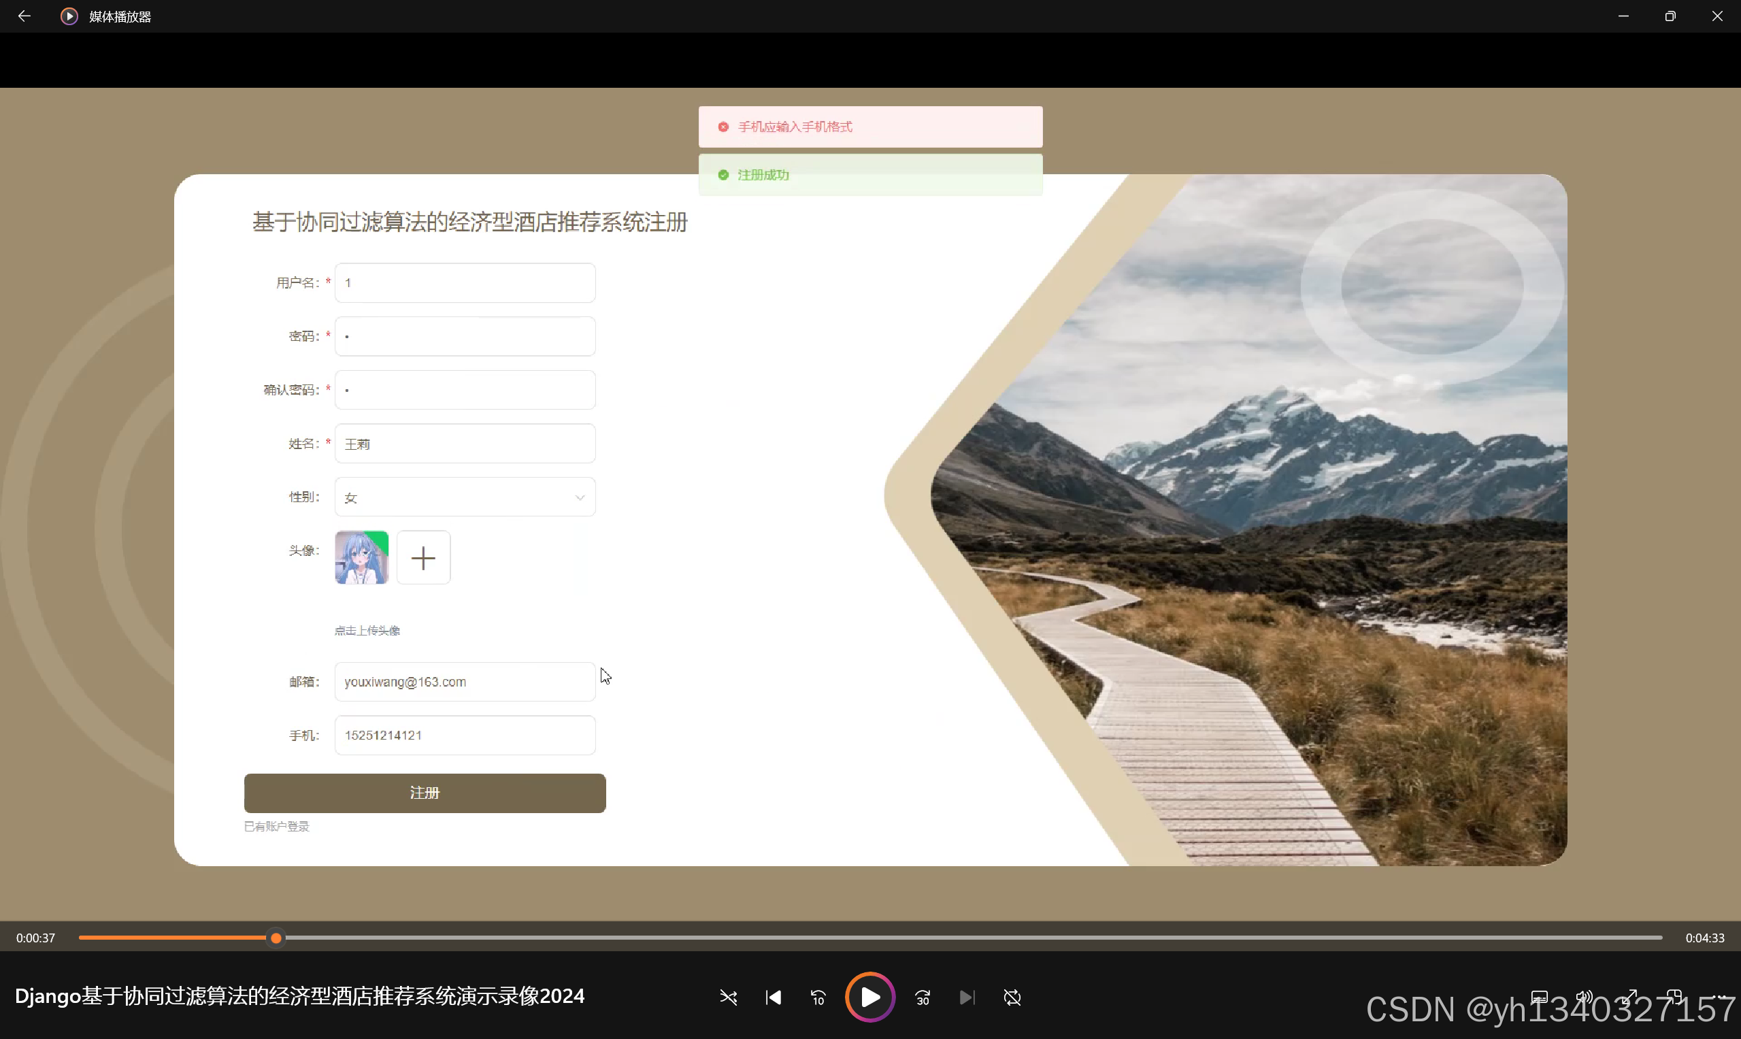
Task: Open 已有账户登录 login link
Action: (x=276, y=826)
